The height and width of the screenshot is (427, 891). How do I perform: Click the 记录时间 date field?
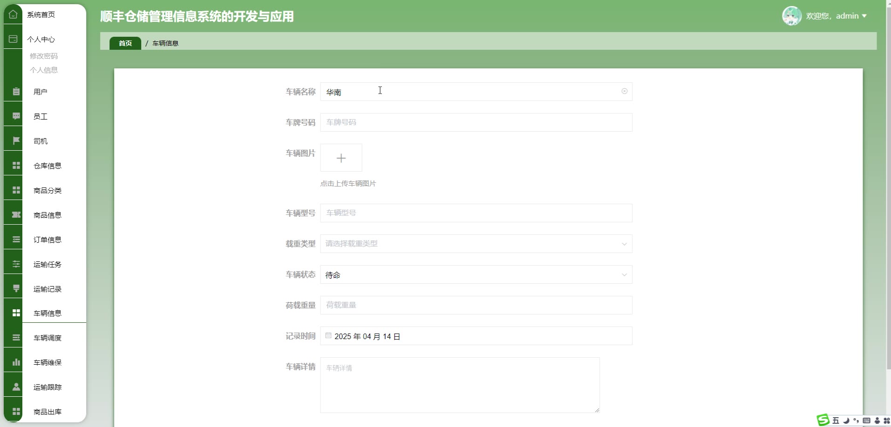coord(476,336)
